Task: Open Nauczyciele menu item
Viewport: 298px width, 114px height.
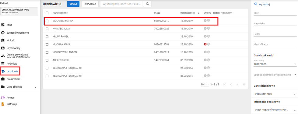Action: [x=13, y=79]
